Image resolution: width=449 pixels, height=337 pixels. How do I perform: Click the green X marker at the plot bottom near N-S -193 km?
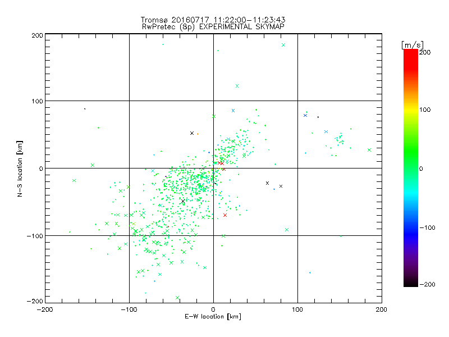pyautogui.click(x=177, y=298)
